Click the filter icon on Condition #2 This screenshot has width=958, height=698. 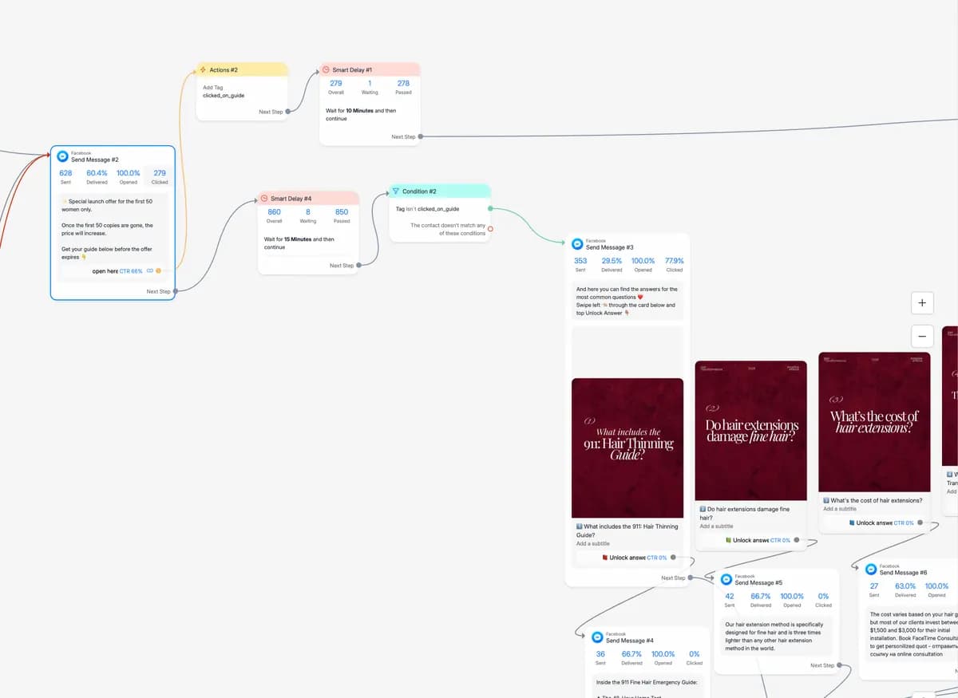tap(396, 191)
